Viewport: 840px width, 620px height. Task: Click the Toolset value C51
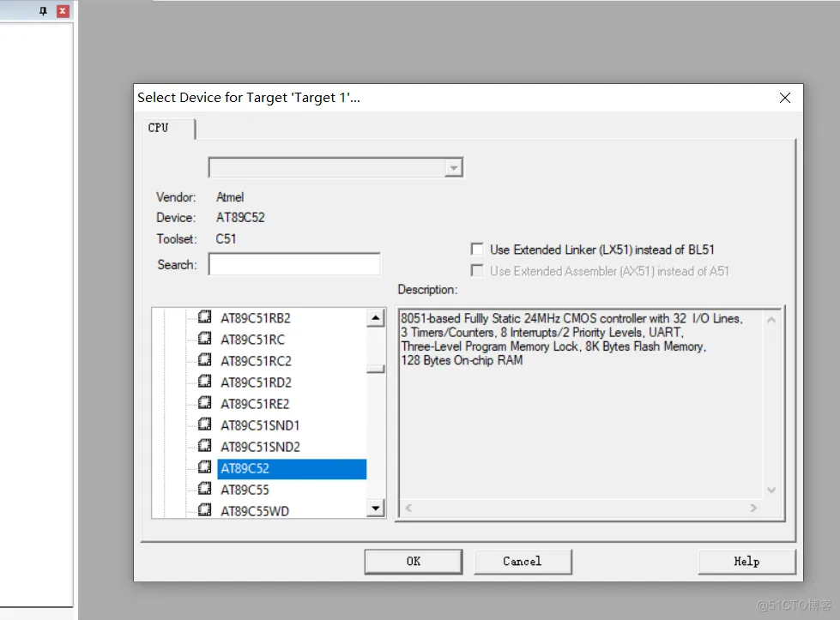pyautogui.click(x=226, y=238)
